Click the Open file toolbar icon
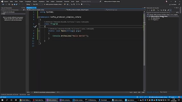Viewport: 182px width, 102px height. point(12,5)
